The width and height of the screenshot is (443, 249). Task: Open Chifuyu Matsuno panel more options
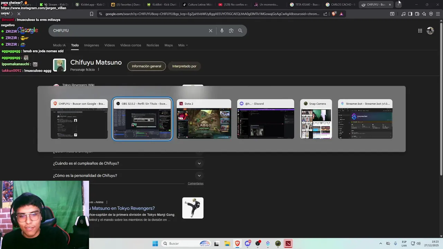[98, 70]
